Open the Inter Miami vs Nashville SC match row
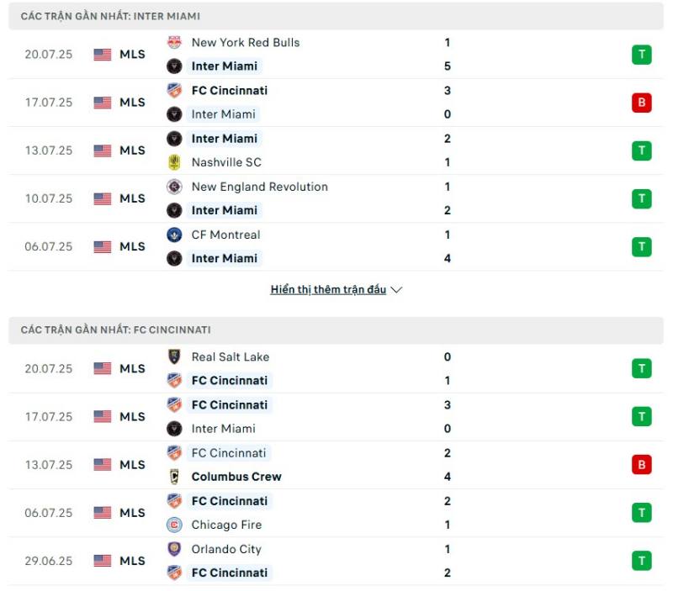 tap(336, 150)
